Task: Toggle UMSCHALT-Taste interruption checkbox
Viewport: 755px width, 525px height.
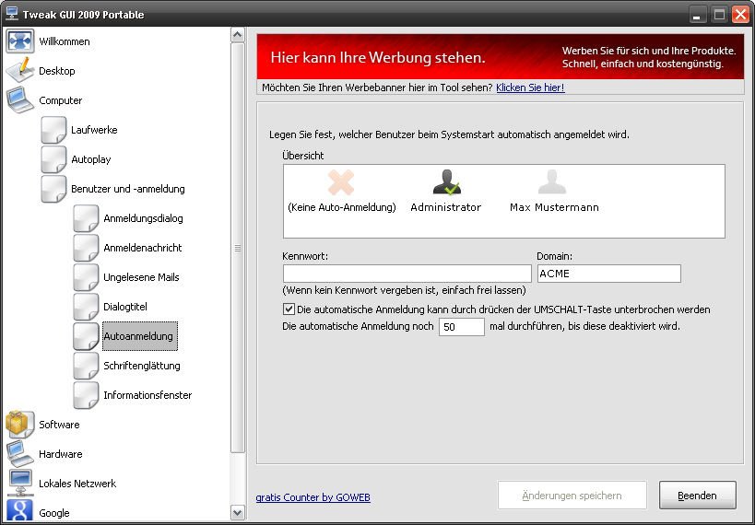Action: pyautogui.click(x=289, y=309)
